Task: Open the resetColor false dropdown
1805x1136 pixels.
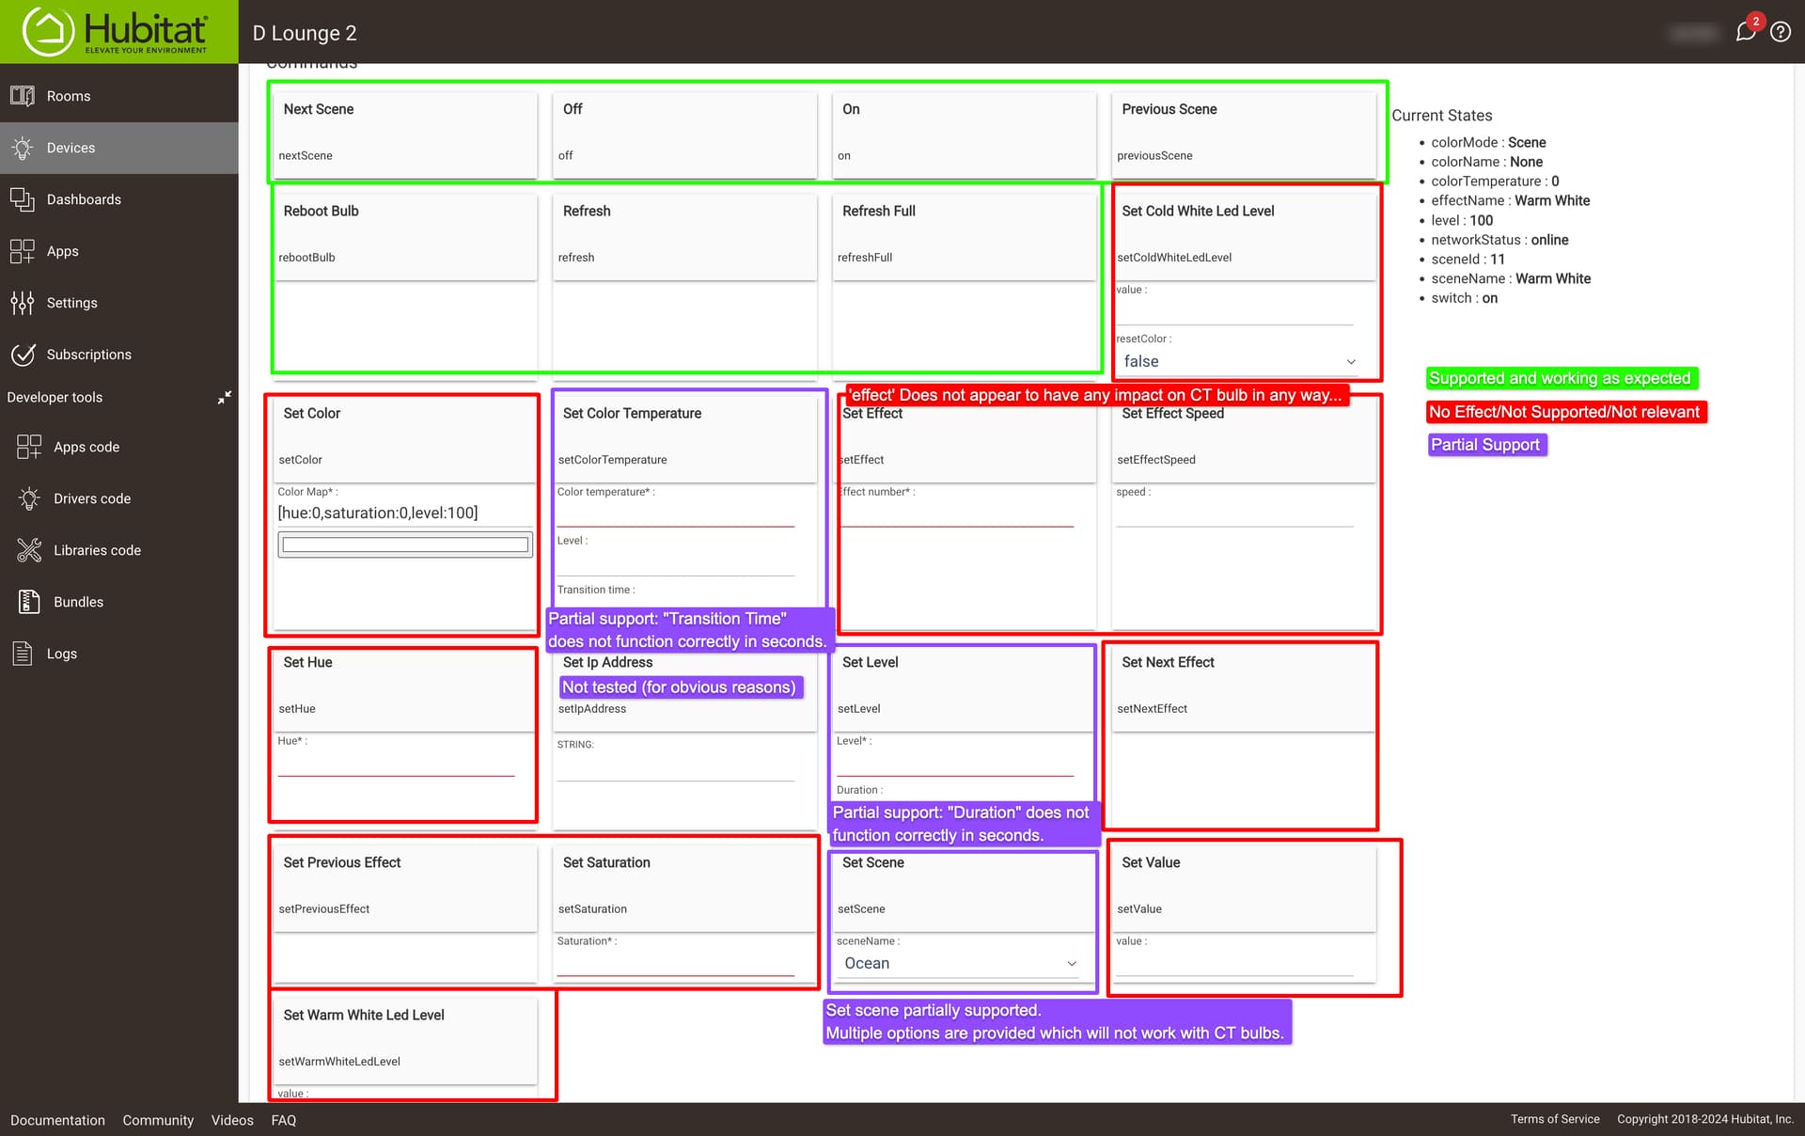Action: 1238,362
